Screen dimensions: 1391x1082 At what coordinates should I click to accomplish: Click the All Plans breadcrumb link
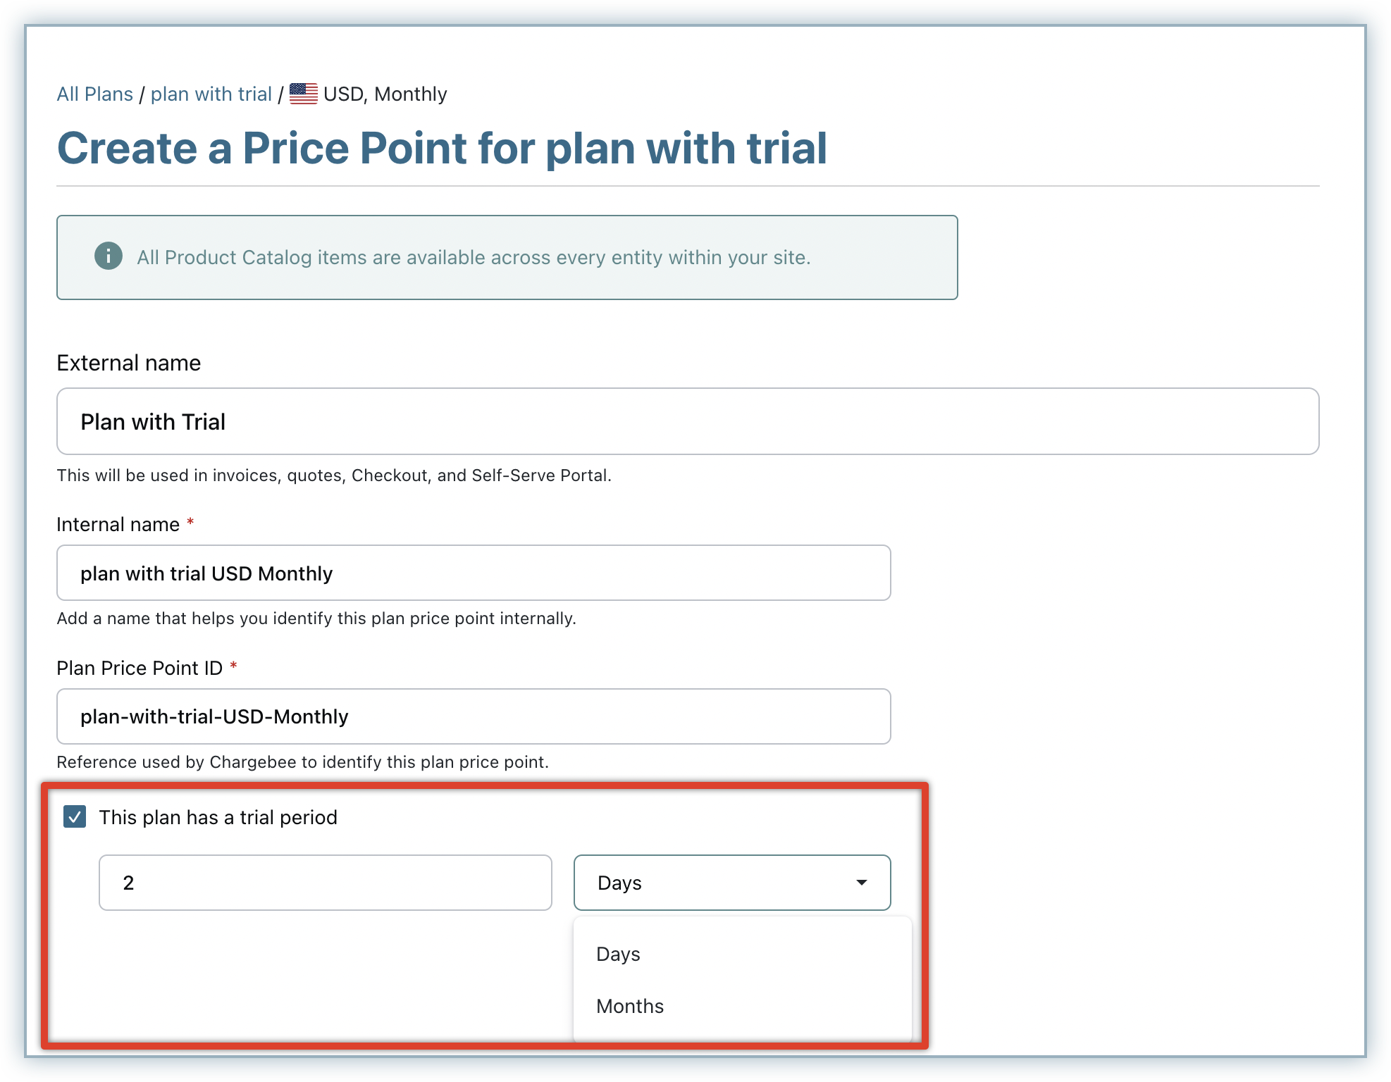pyautogui.click(x=94, y=94)
